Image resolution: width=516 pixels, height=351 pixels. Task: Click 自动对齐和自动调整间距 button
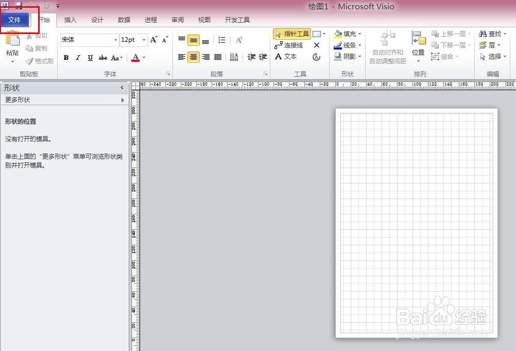click(388, 47)
